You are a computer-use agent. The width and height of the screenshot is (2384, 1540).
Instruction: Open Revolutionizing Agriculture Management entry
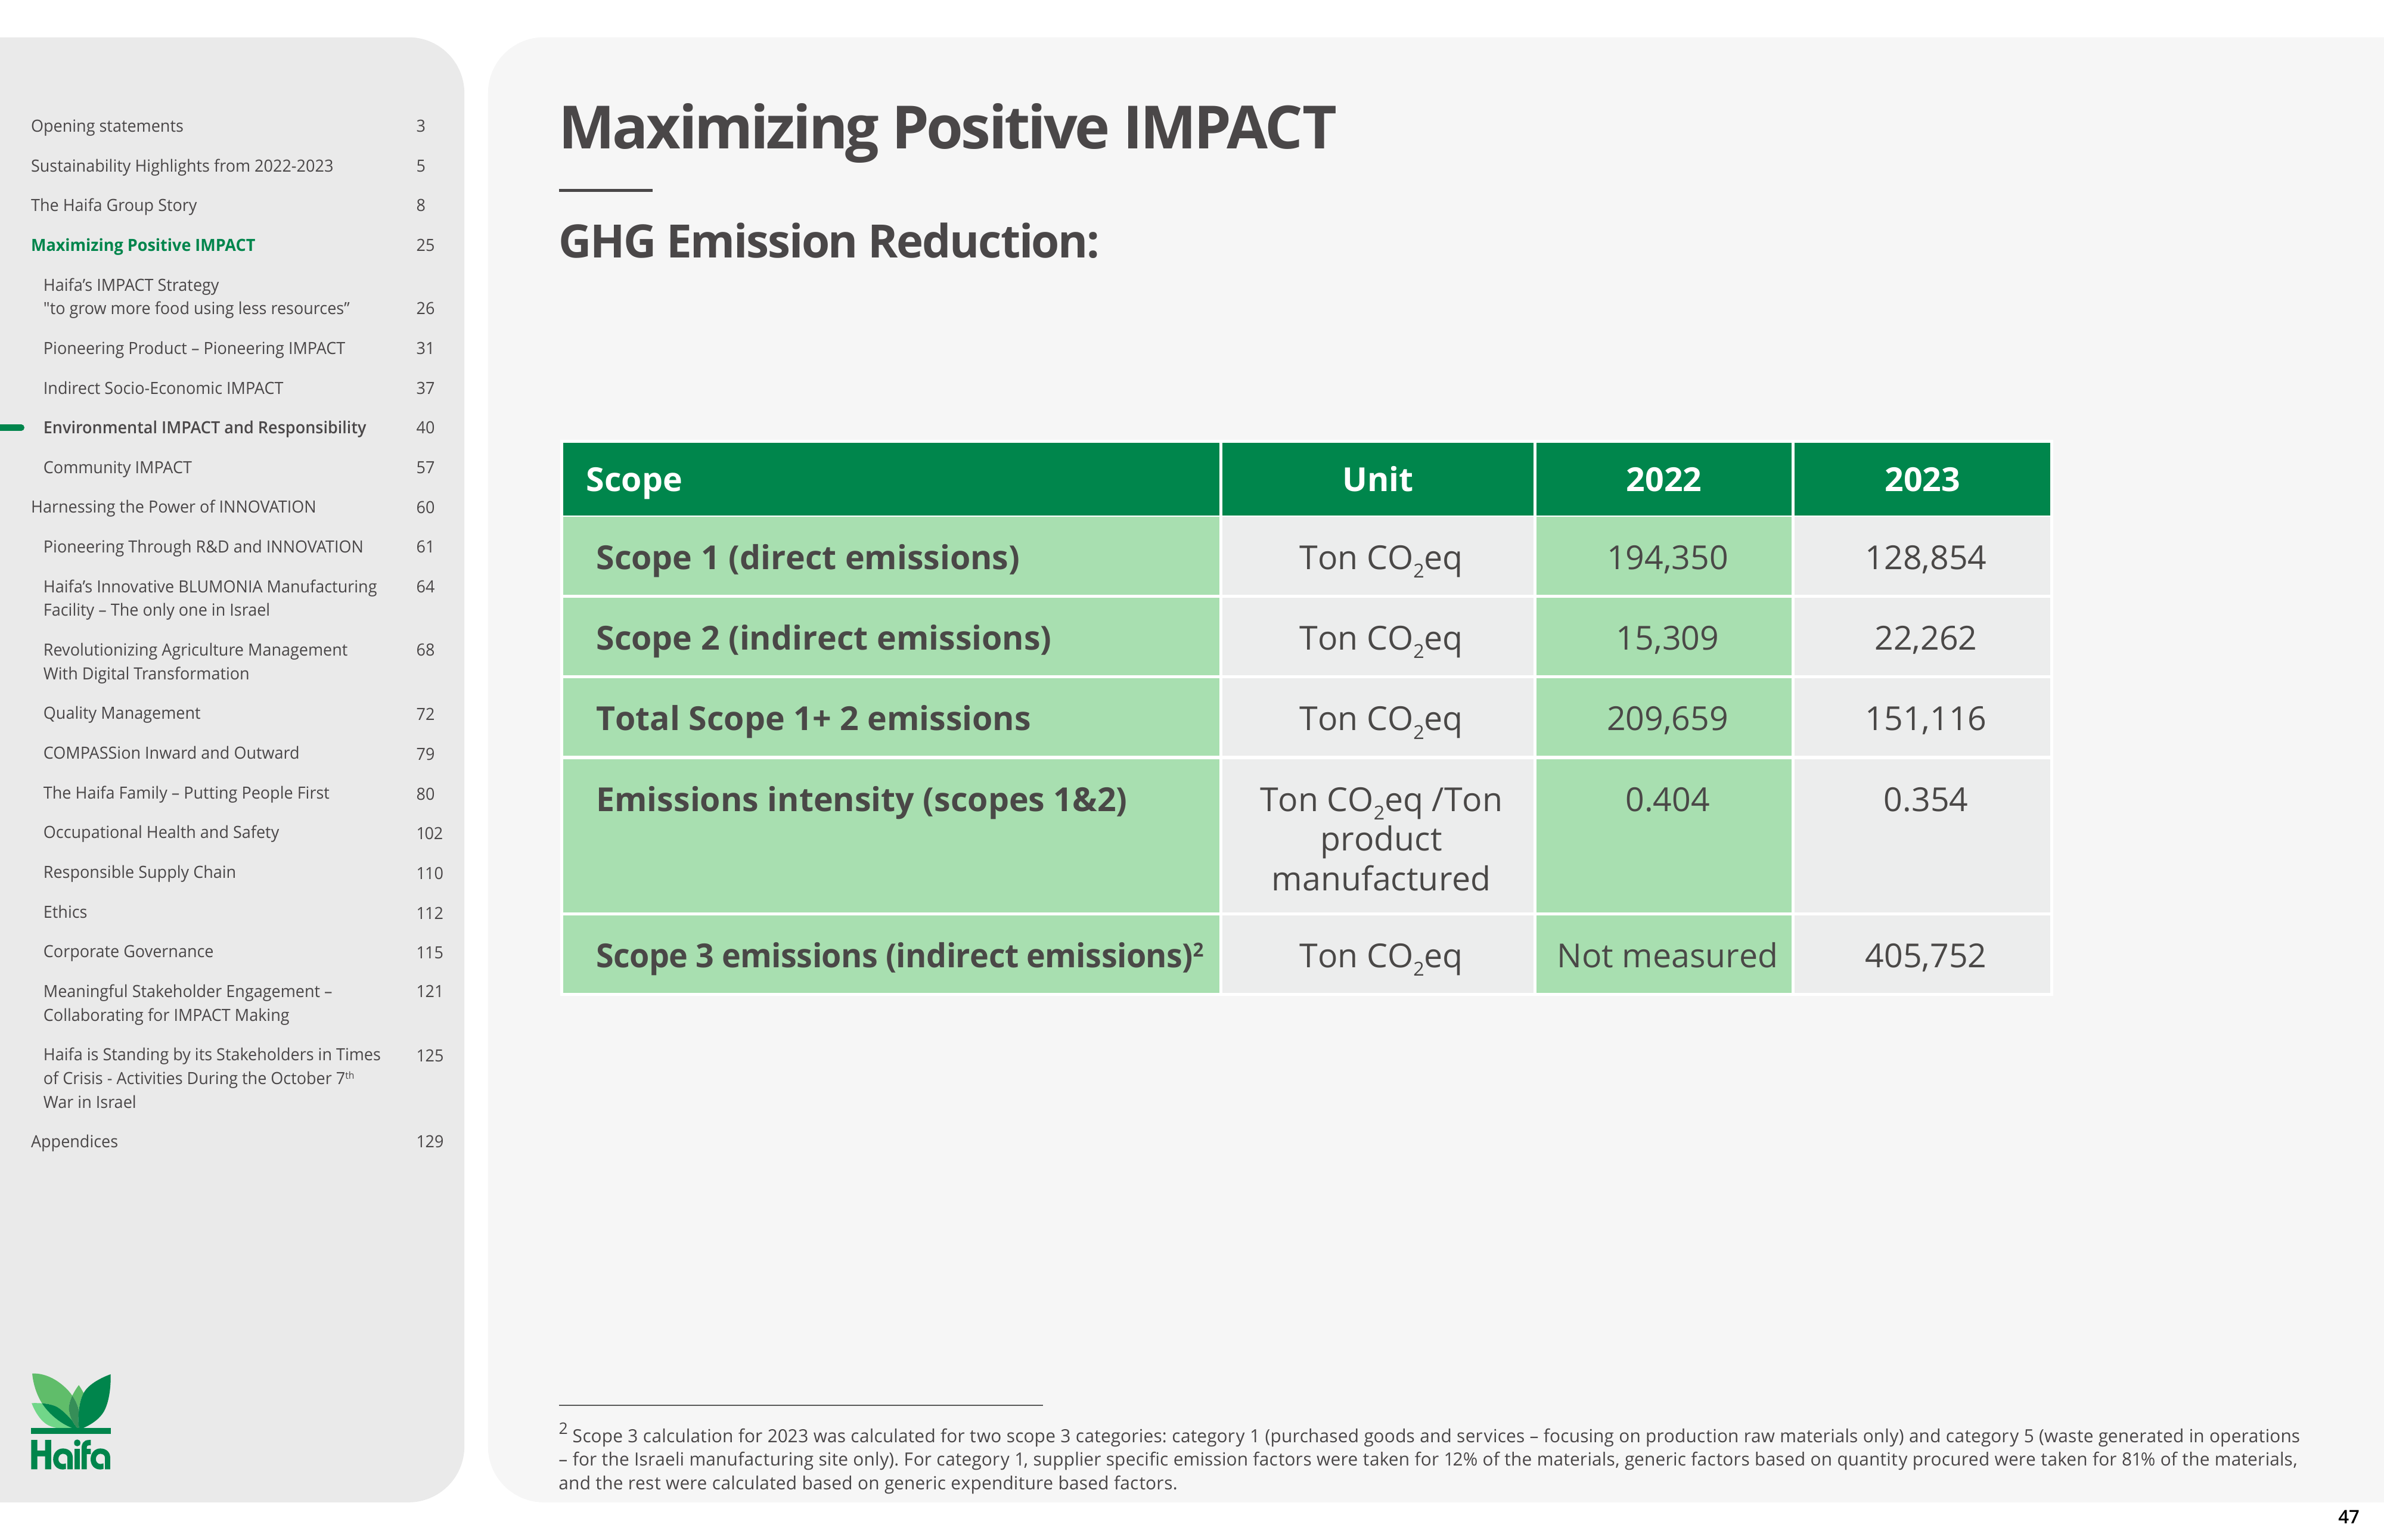[x=195, y=662]
